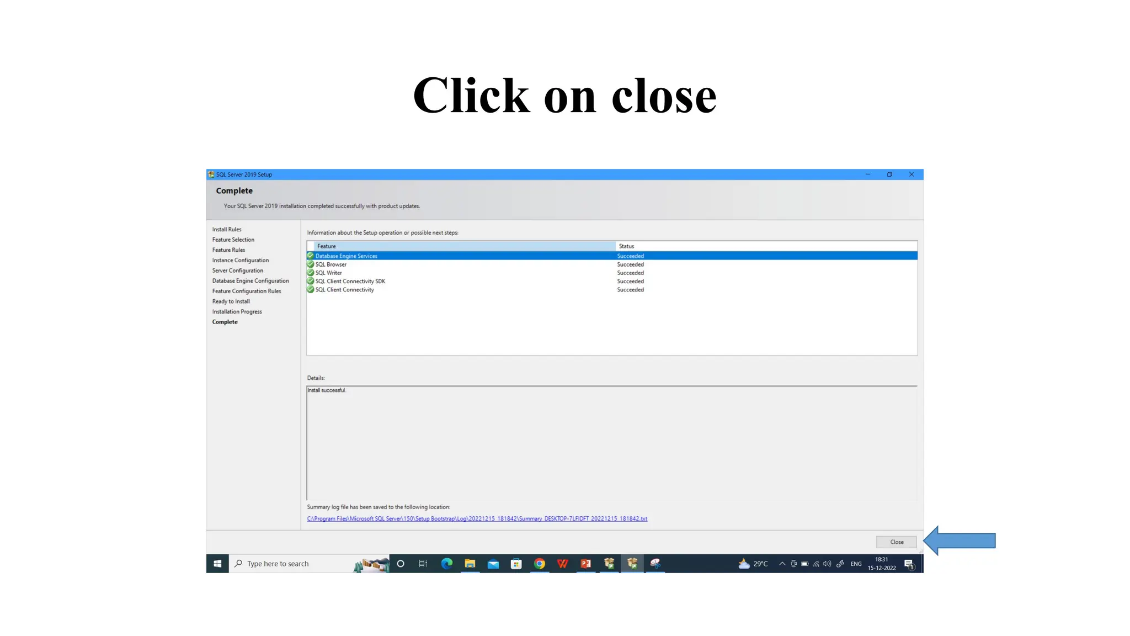Select 'Install Rules' step in the sidebar

(227, 230)
